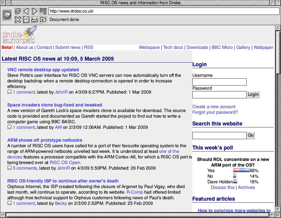Follow the 'one of the' devices link

point(169,151)
